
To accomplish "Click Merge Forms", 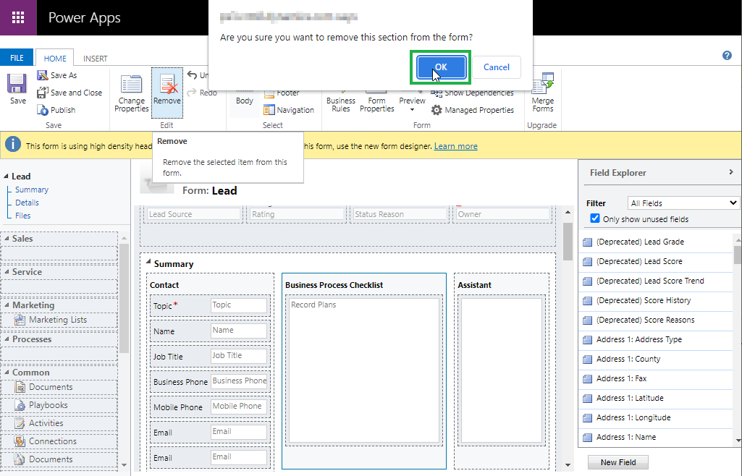I will (x=543, y=93).
